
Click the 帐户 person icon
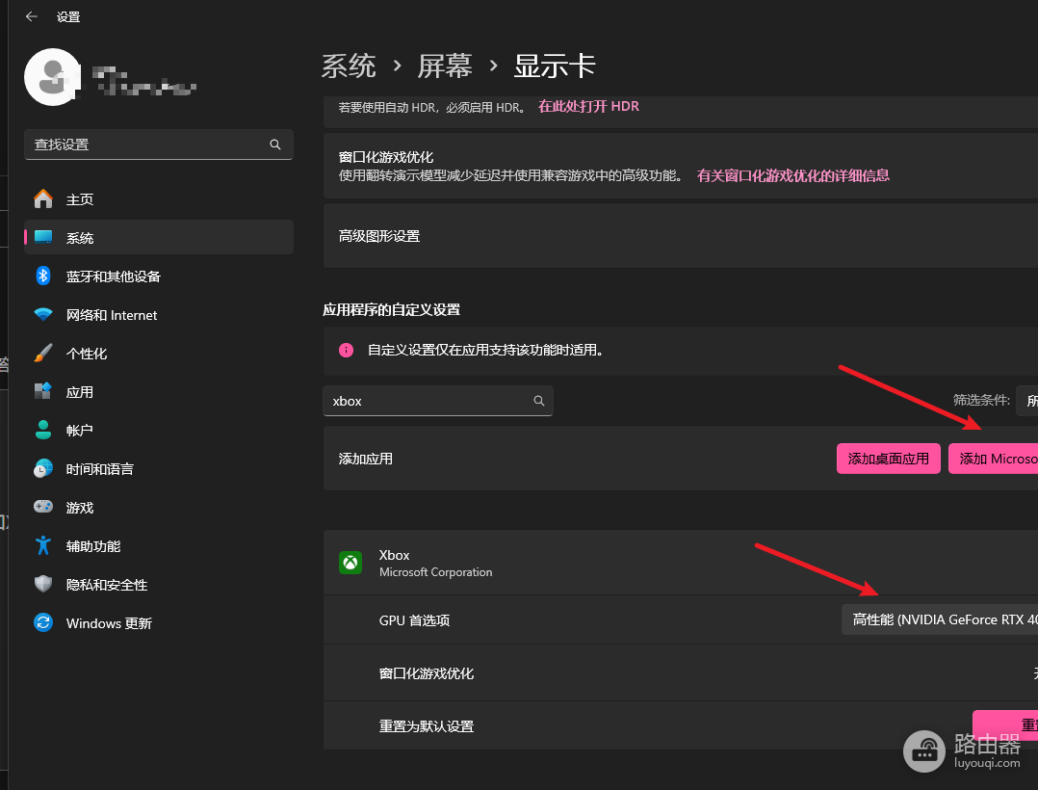(43, 430)
